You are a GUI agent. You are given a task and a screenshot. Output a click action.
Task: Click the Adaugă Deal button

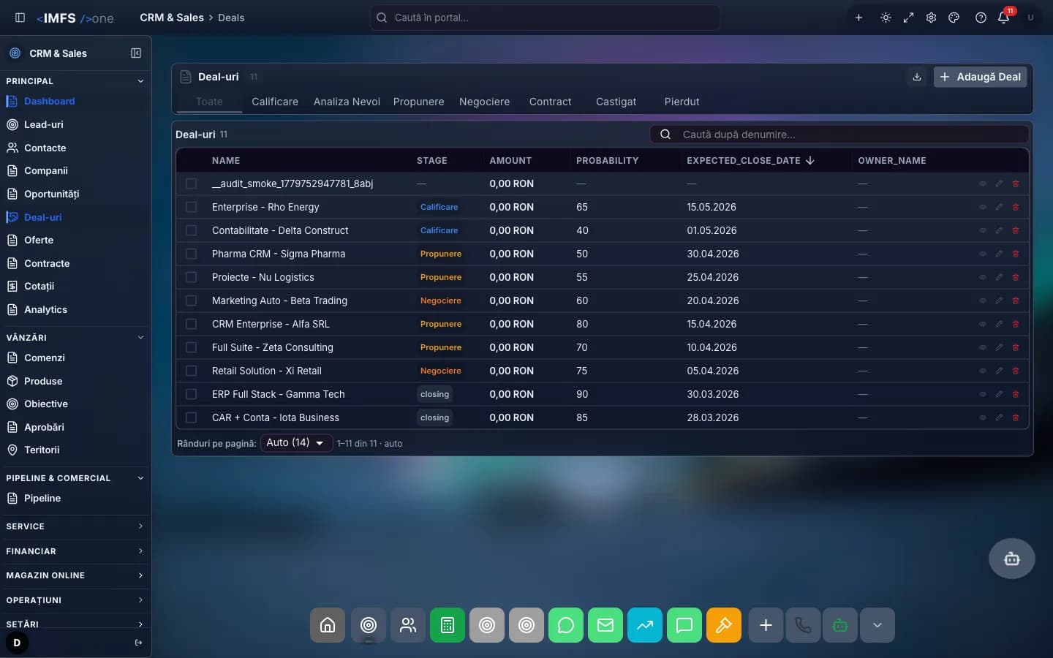pos(980,77)
